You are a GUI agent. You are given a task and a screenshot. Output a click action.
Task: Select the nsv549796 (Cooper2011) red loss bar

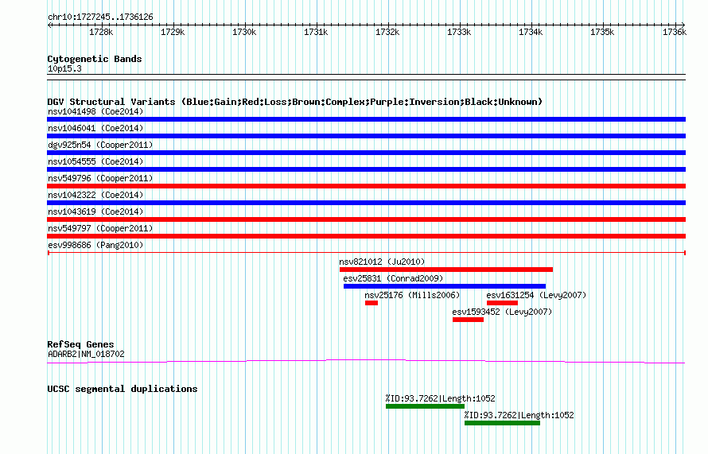coord(366,186)
